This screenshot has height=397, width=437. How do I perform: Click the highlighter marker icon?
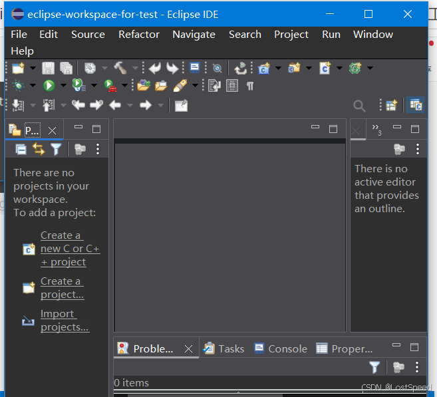tap(180, 86)
